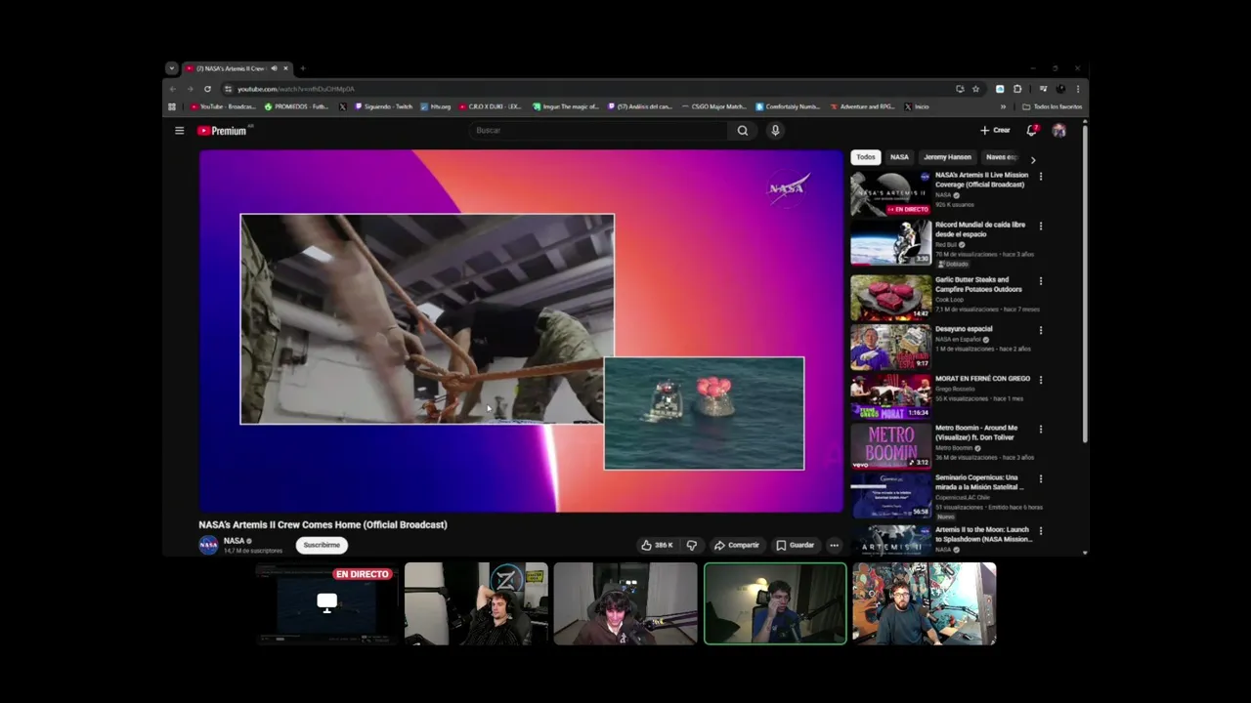Select the Todos filter chip

(x=866, y=157)
